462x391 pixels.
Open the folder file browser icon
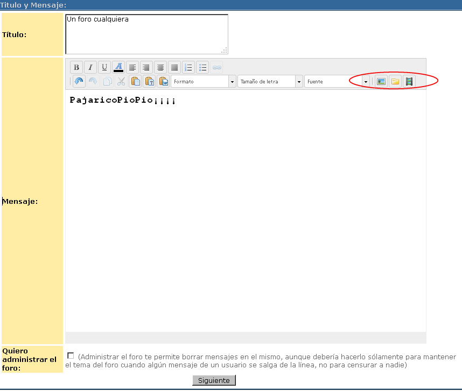[x=395, y=81]
